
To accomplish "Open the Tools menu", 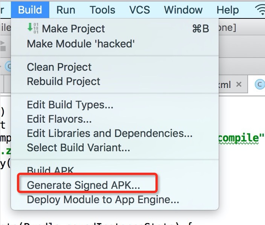I will [x=102, y=10].
